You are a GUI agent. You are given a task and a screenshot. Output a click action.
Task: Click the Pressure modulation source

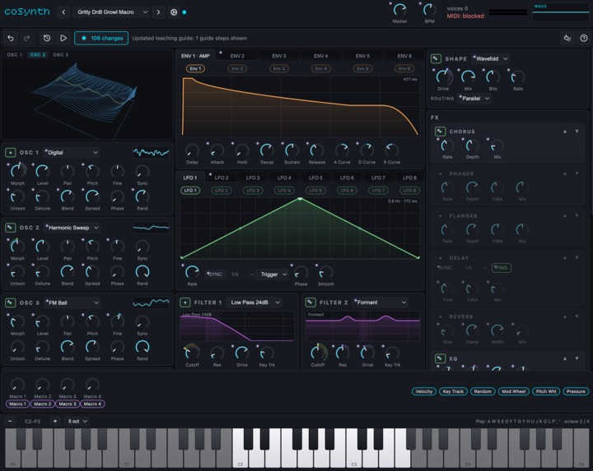(x=576, y=391)
